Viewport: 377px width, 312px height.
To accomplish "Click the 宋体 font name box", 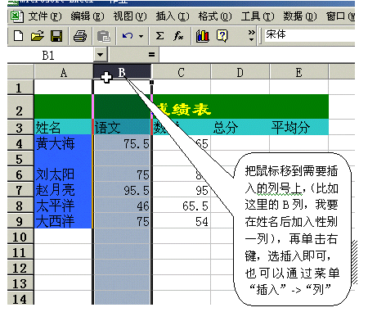I will pos(310,35).
